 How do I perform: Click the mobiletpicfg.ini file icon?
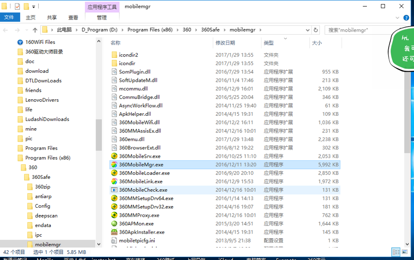tap(114, 240)
